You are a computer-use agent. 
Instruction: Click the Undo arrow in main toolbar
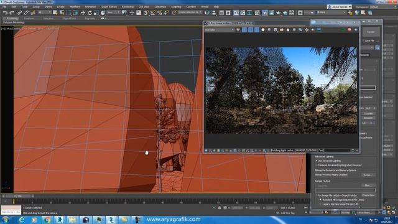(5, 12)
